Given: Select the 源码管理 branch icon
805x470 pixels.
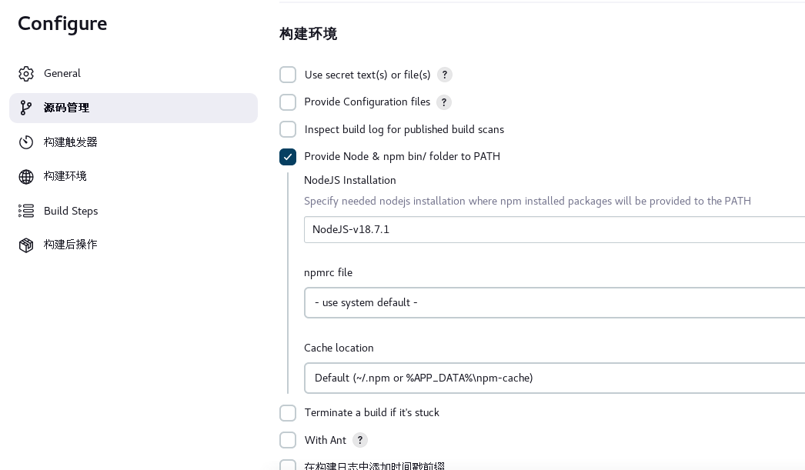Looking at the screenshot, I should tap(26, 108).
